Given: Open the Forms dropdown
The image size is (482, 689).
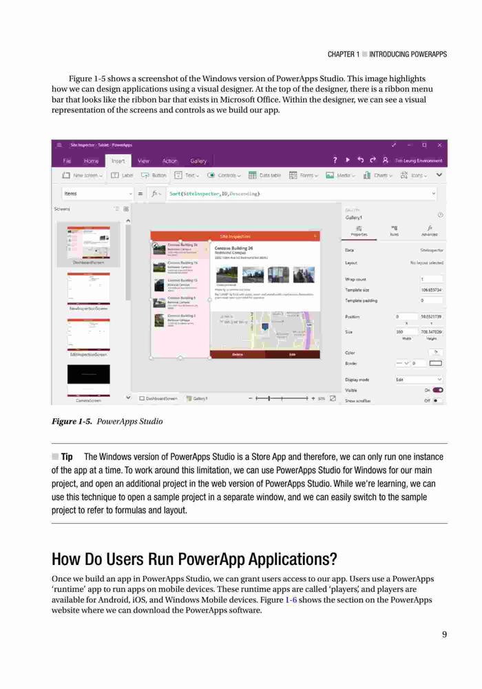Looking at the screenshot, I should coord(304,175).
